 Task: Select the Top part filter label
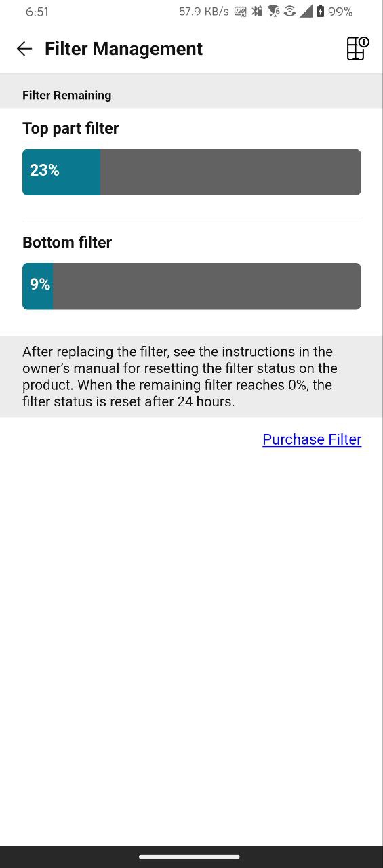pyautogui.click(x=70, y=128)
